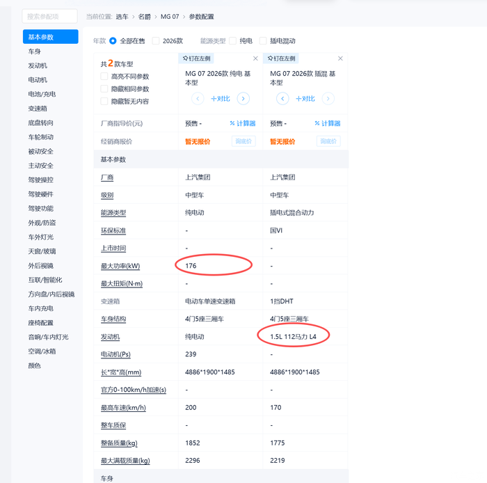Open 方向盘/内后视镜 sidebar section

(51, 294)
